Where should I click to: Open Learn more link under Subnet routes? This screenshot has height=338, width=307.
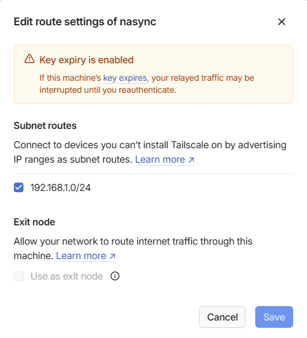pos(165,160)
